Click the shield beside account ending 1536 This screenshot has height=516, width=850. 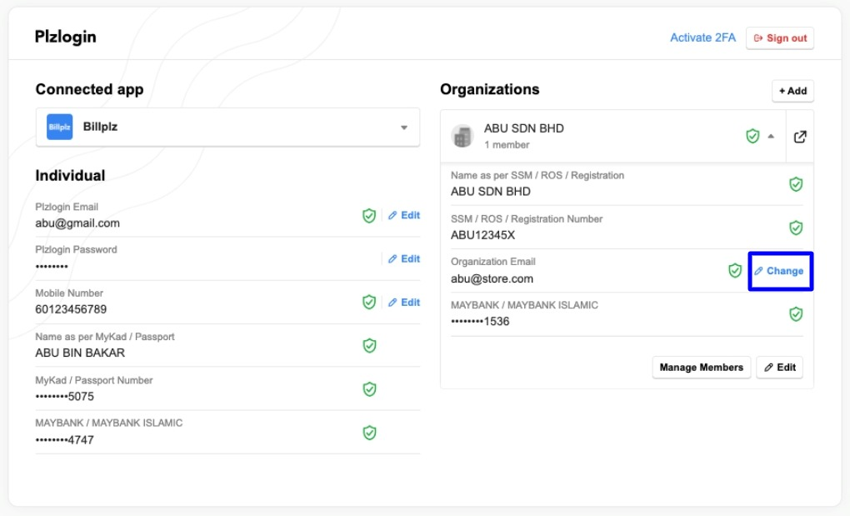(796, 313)
